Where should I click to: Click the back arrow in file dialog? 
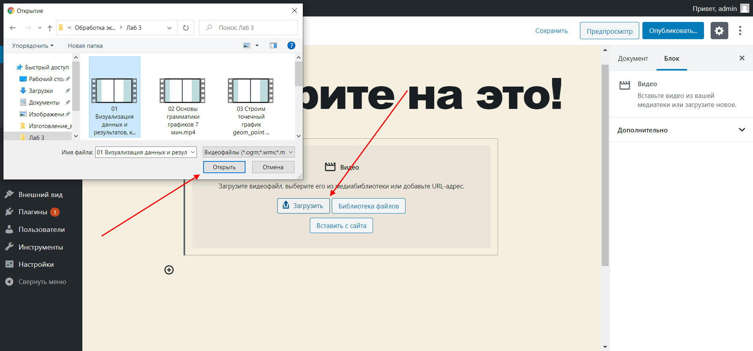(x=13, y=28)
